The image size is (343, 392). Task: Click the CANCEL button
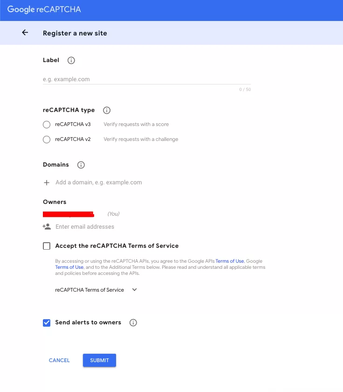coord(59,360)
